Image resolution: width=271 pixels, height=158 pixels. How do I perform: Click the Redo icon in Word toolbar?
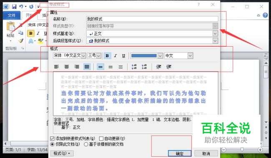coord(31,7)
